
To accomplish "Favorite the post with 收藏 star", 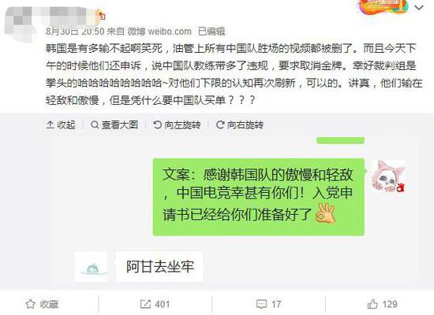I will (42, 304).
